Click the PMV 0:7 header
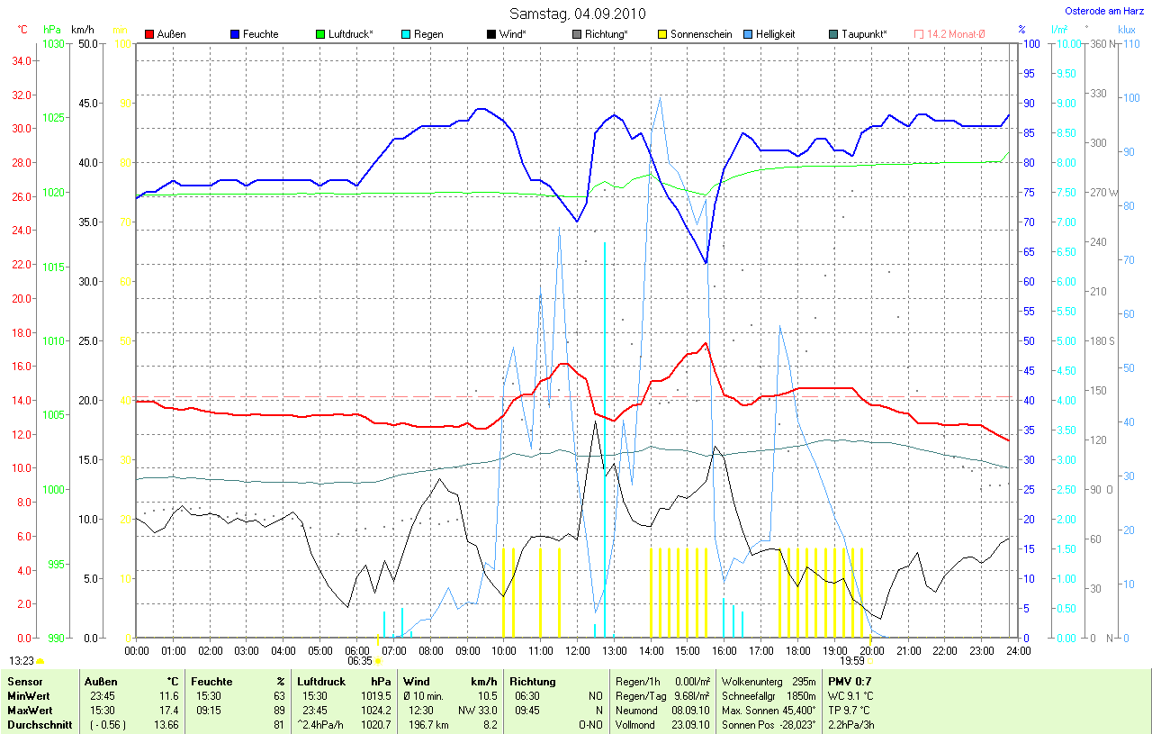Image resolution: width=1152 pixels, height=734 pixels. point(848,682)
